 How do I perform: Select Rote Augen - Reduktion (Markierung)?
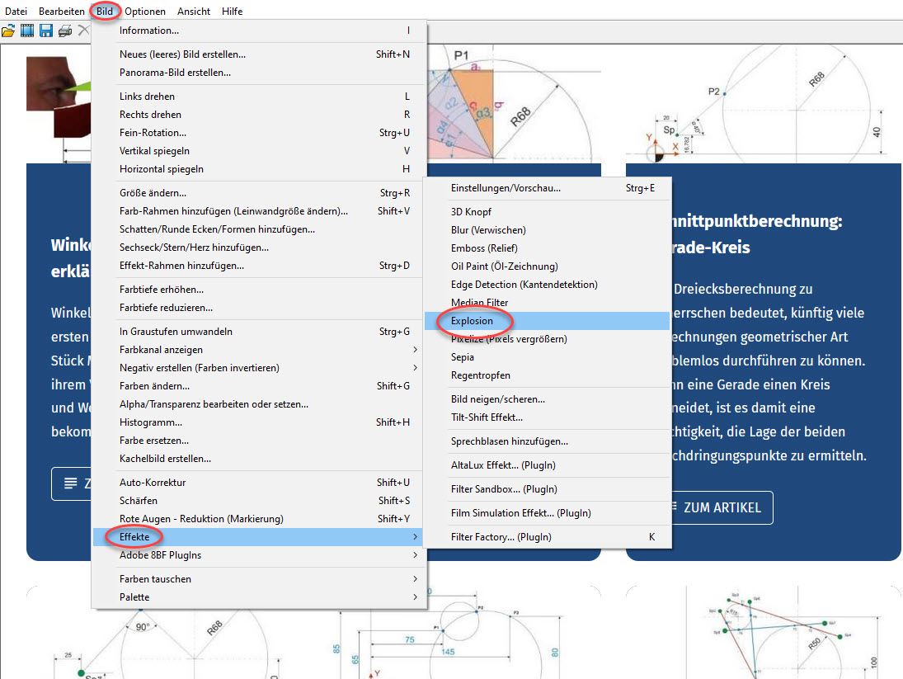[259, 518]
